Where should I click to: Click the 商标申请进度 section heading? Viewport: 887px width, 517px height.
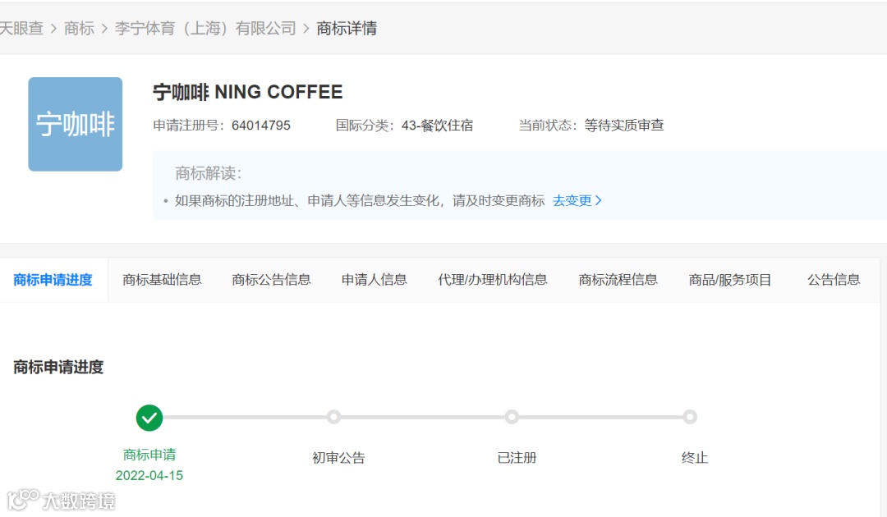pyautogui.click(x=58, y=368)
